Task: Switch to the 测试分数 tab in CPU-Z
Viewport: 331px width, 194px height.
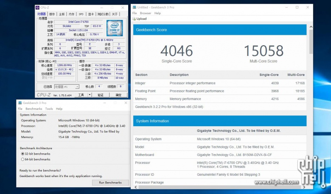Action: [103, 14]
